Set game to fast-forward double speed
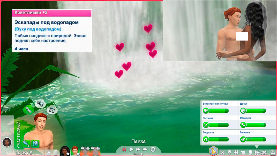277x156 pixels. (138, 150)
